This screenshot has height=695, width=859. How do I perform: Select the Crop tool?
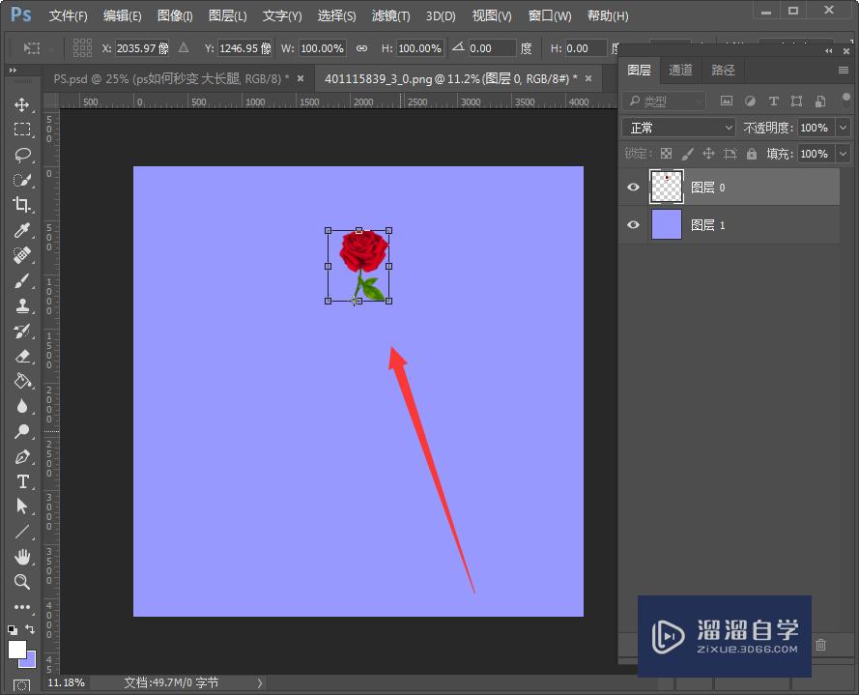[22, 205]
